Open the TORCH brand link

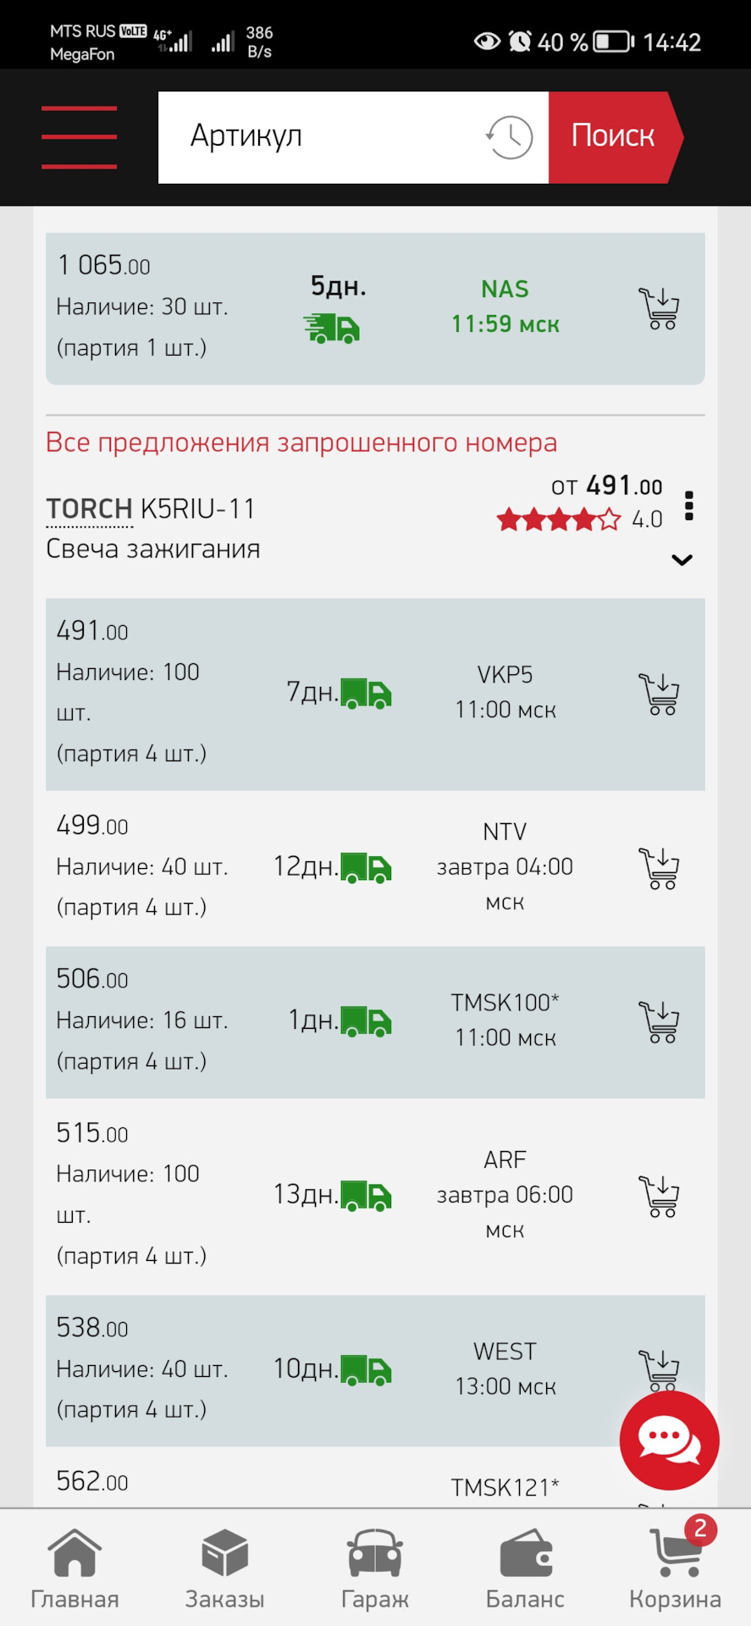tap(89, 509)
